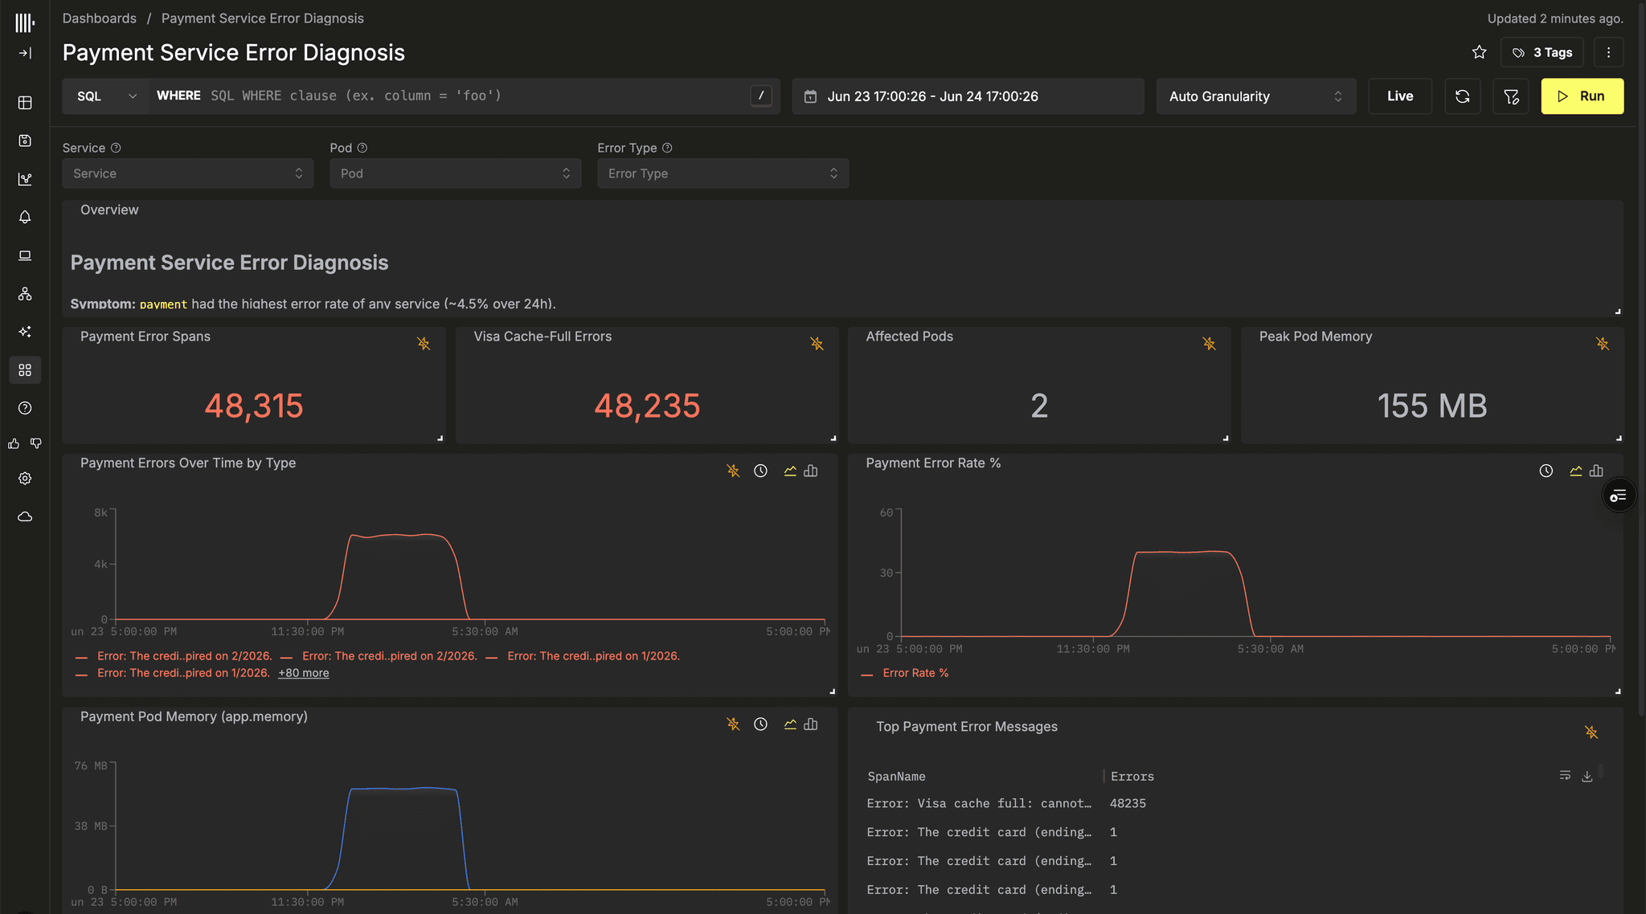This screenshot has height=914, width=1646.
Task: Click the thumbs up feedback icon
Action: (x=14, y=443)
